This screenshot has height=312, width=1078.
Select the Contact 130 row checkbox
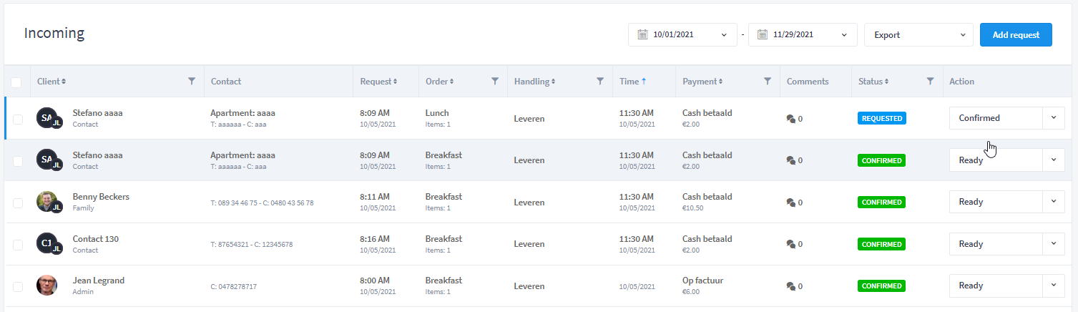point(17,245)
